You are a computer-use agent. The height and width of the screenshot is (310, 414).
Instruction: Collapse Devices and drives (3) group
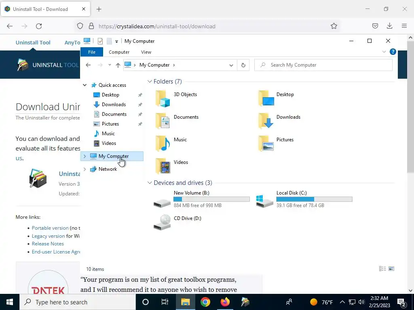[150, 183]
